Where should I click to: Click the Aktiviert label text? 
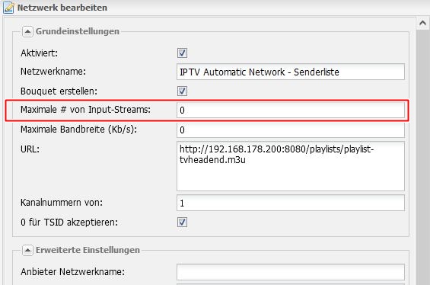[x=40, y=53]
